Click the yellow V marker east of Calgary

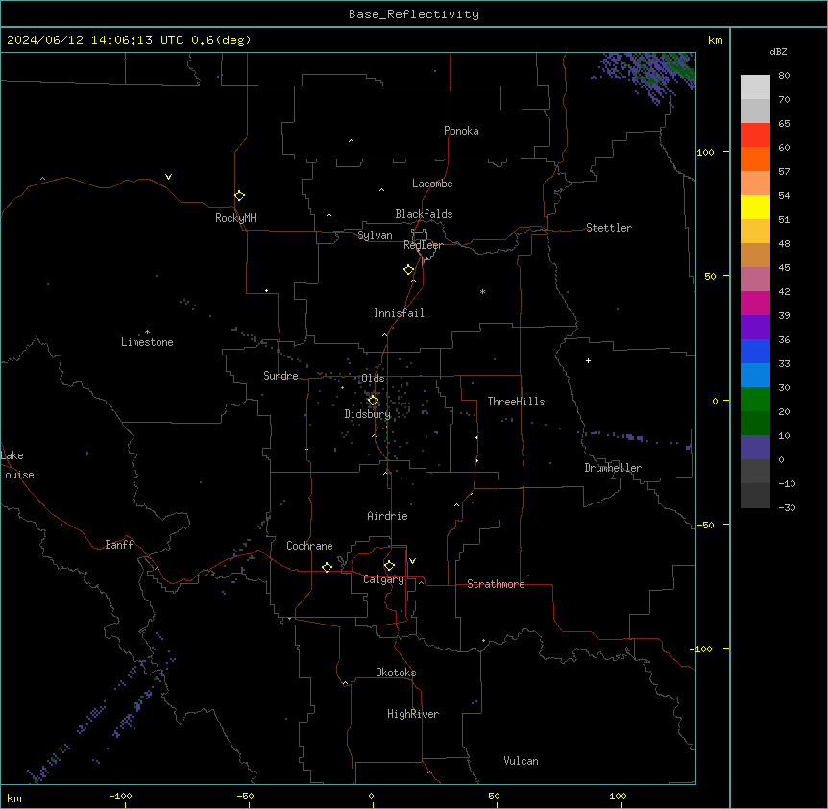[x=412, y=561]
